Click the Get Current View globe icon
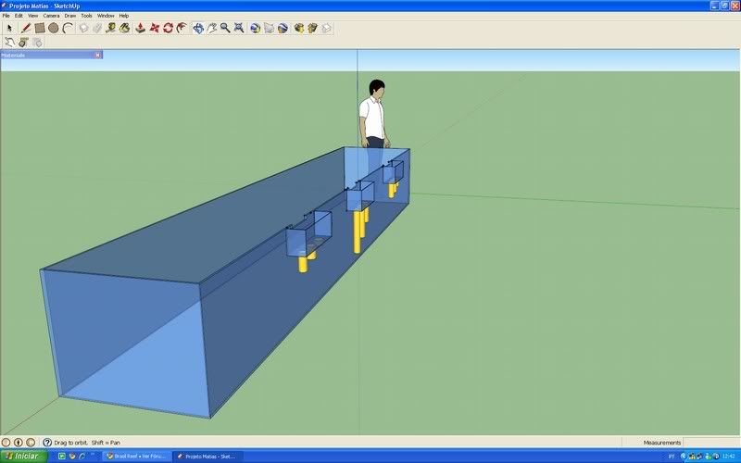741x463 pixels. pos(256,29)
